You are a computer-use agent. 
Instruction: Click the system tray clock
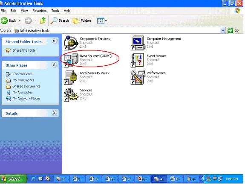pyautogui.click(x=232, y=179)
